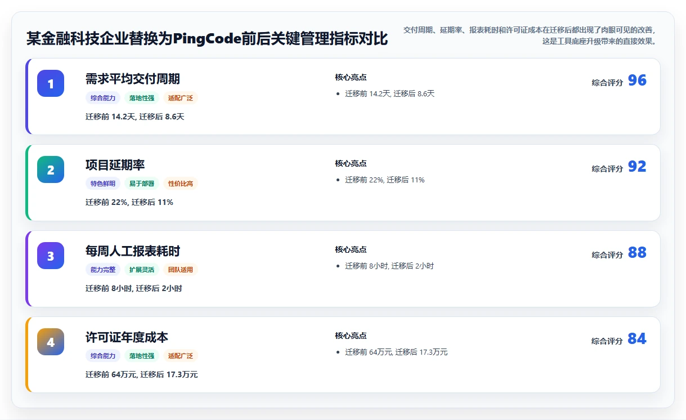Click the main page title about PingCode

pos(207,39)
